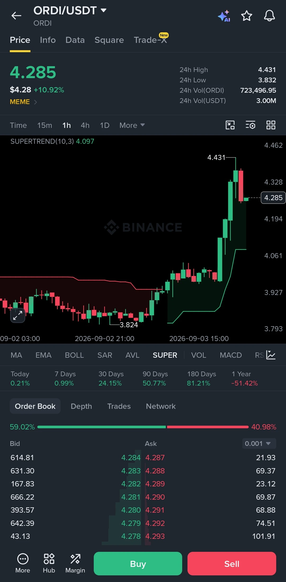Open Margin trading icon
This screenshot has height=582, width=286.
(75, 563)
